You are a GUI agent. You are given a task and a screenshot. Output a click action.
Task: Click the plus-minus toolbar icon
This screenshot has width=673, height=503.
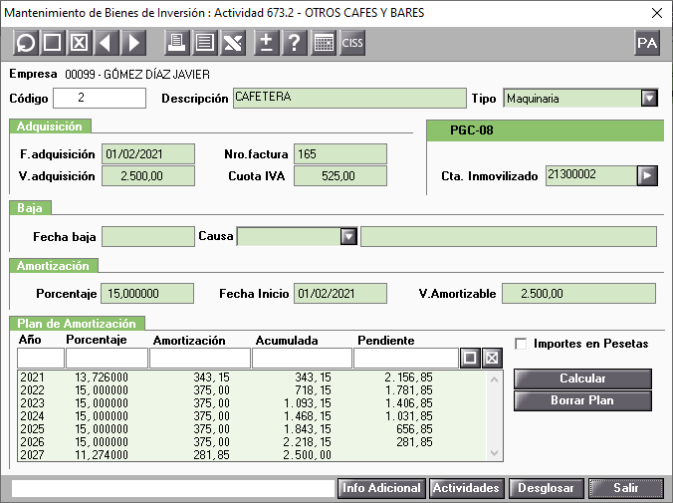[267, 43]
